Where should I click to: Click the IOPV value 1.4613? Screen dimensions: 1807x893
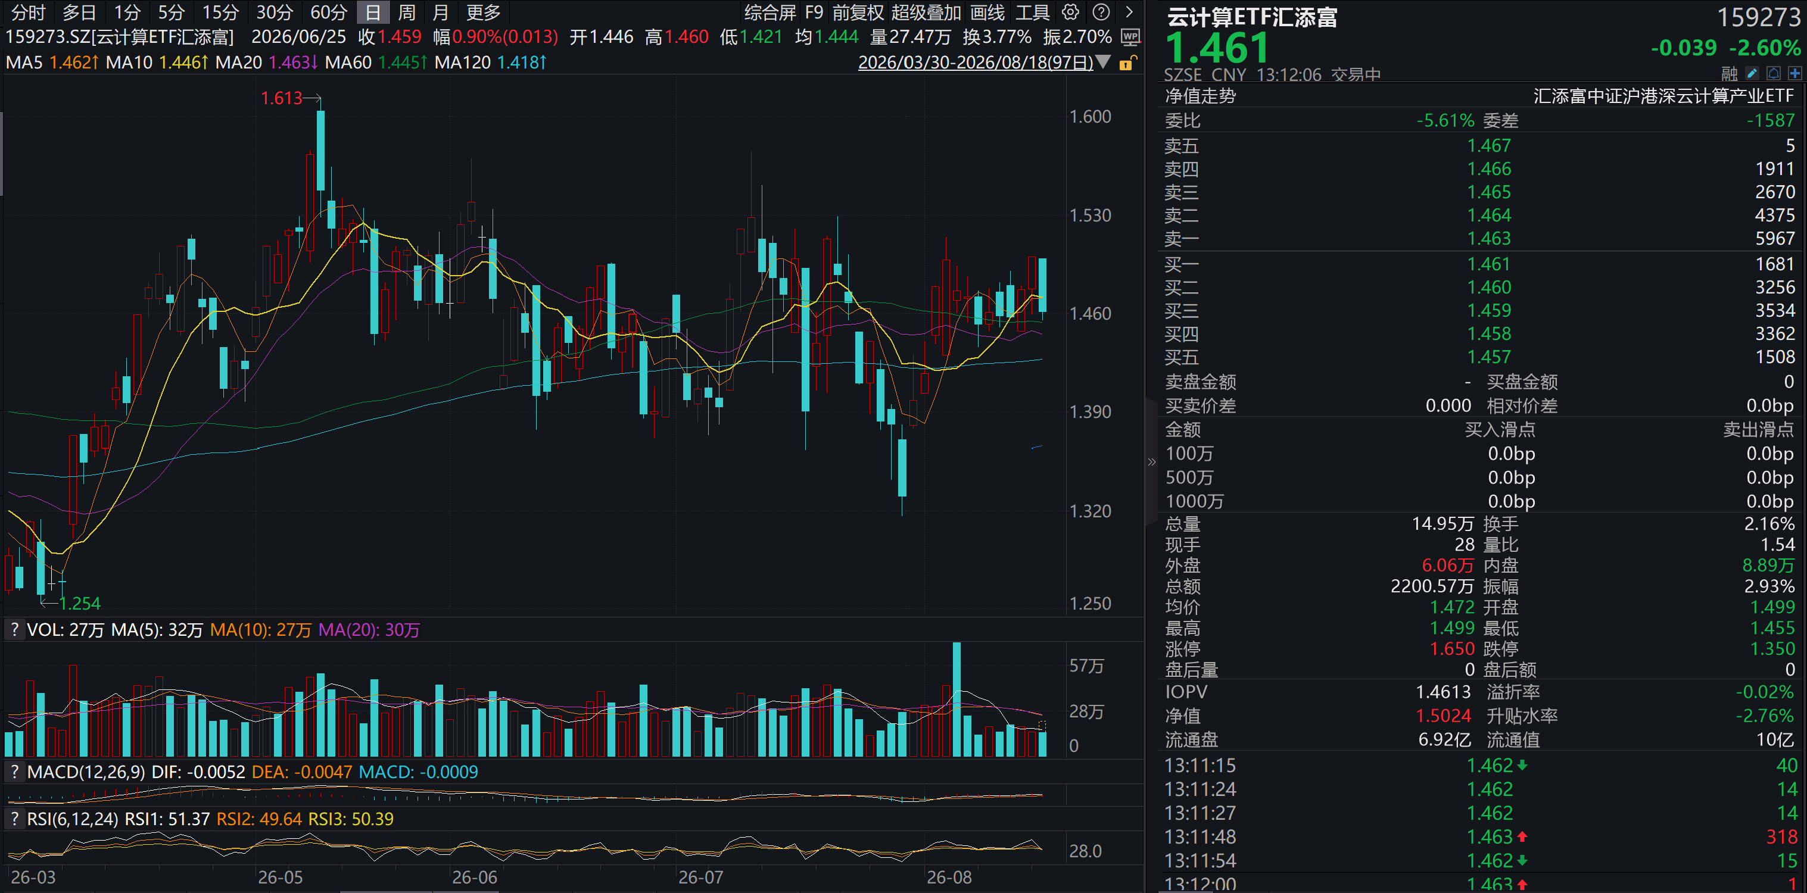pos(1443,692)
